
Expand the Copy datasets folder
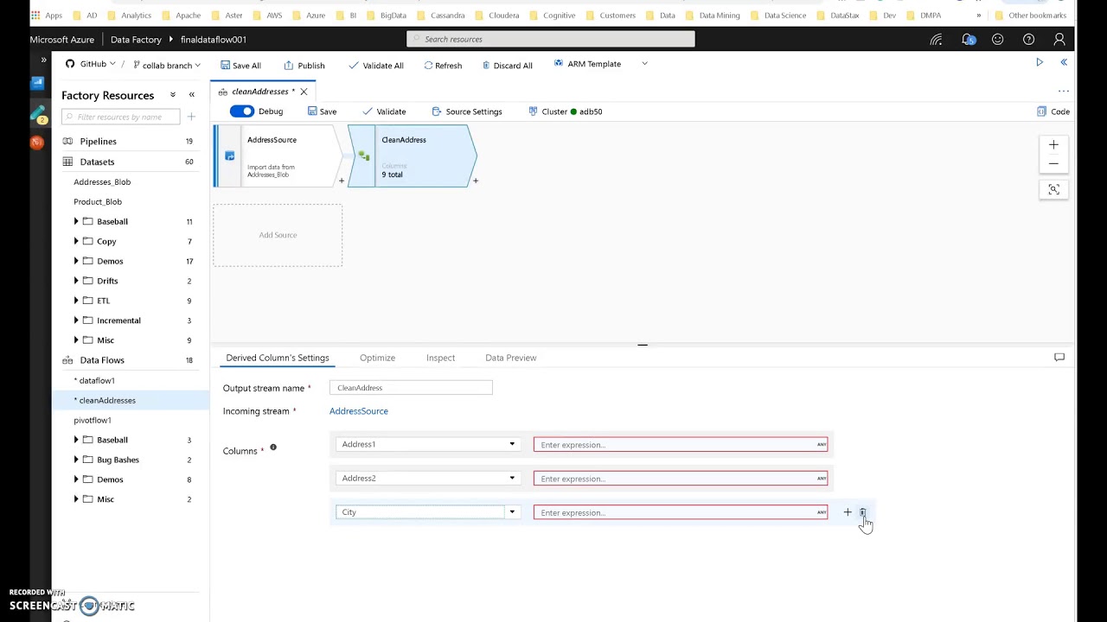(76, 241)
